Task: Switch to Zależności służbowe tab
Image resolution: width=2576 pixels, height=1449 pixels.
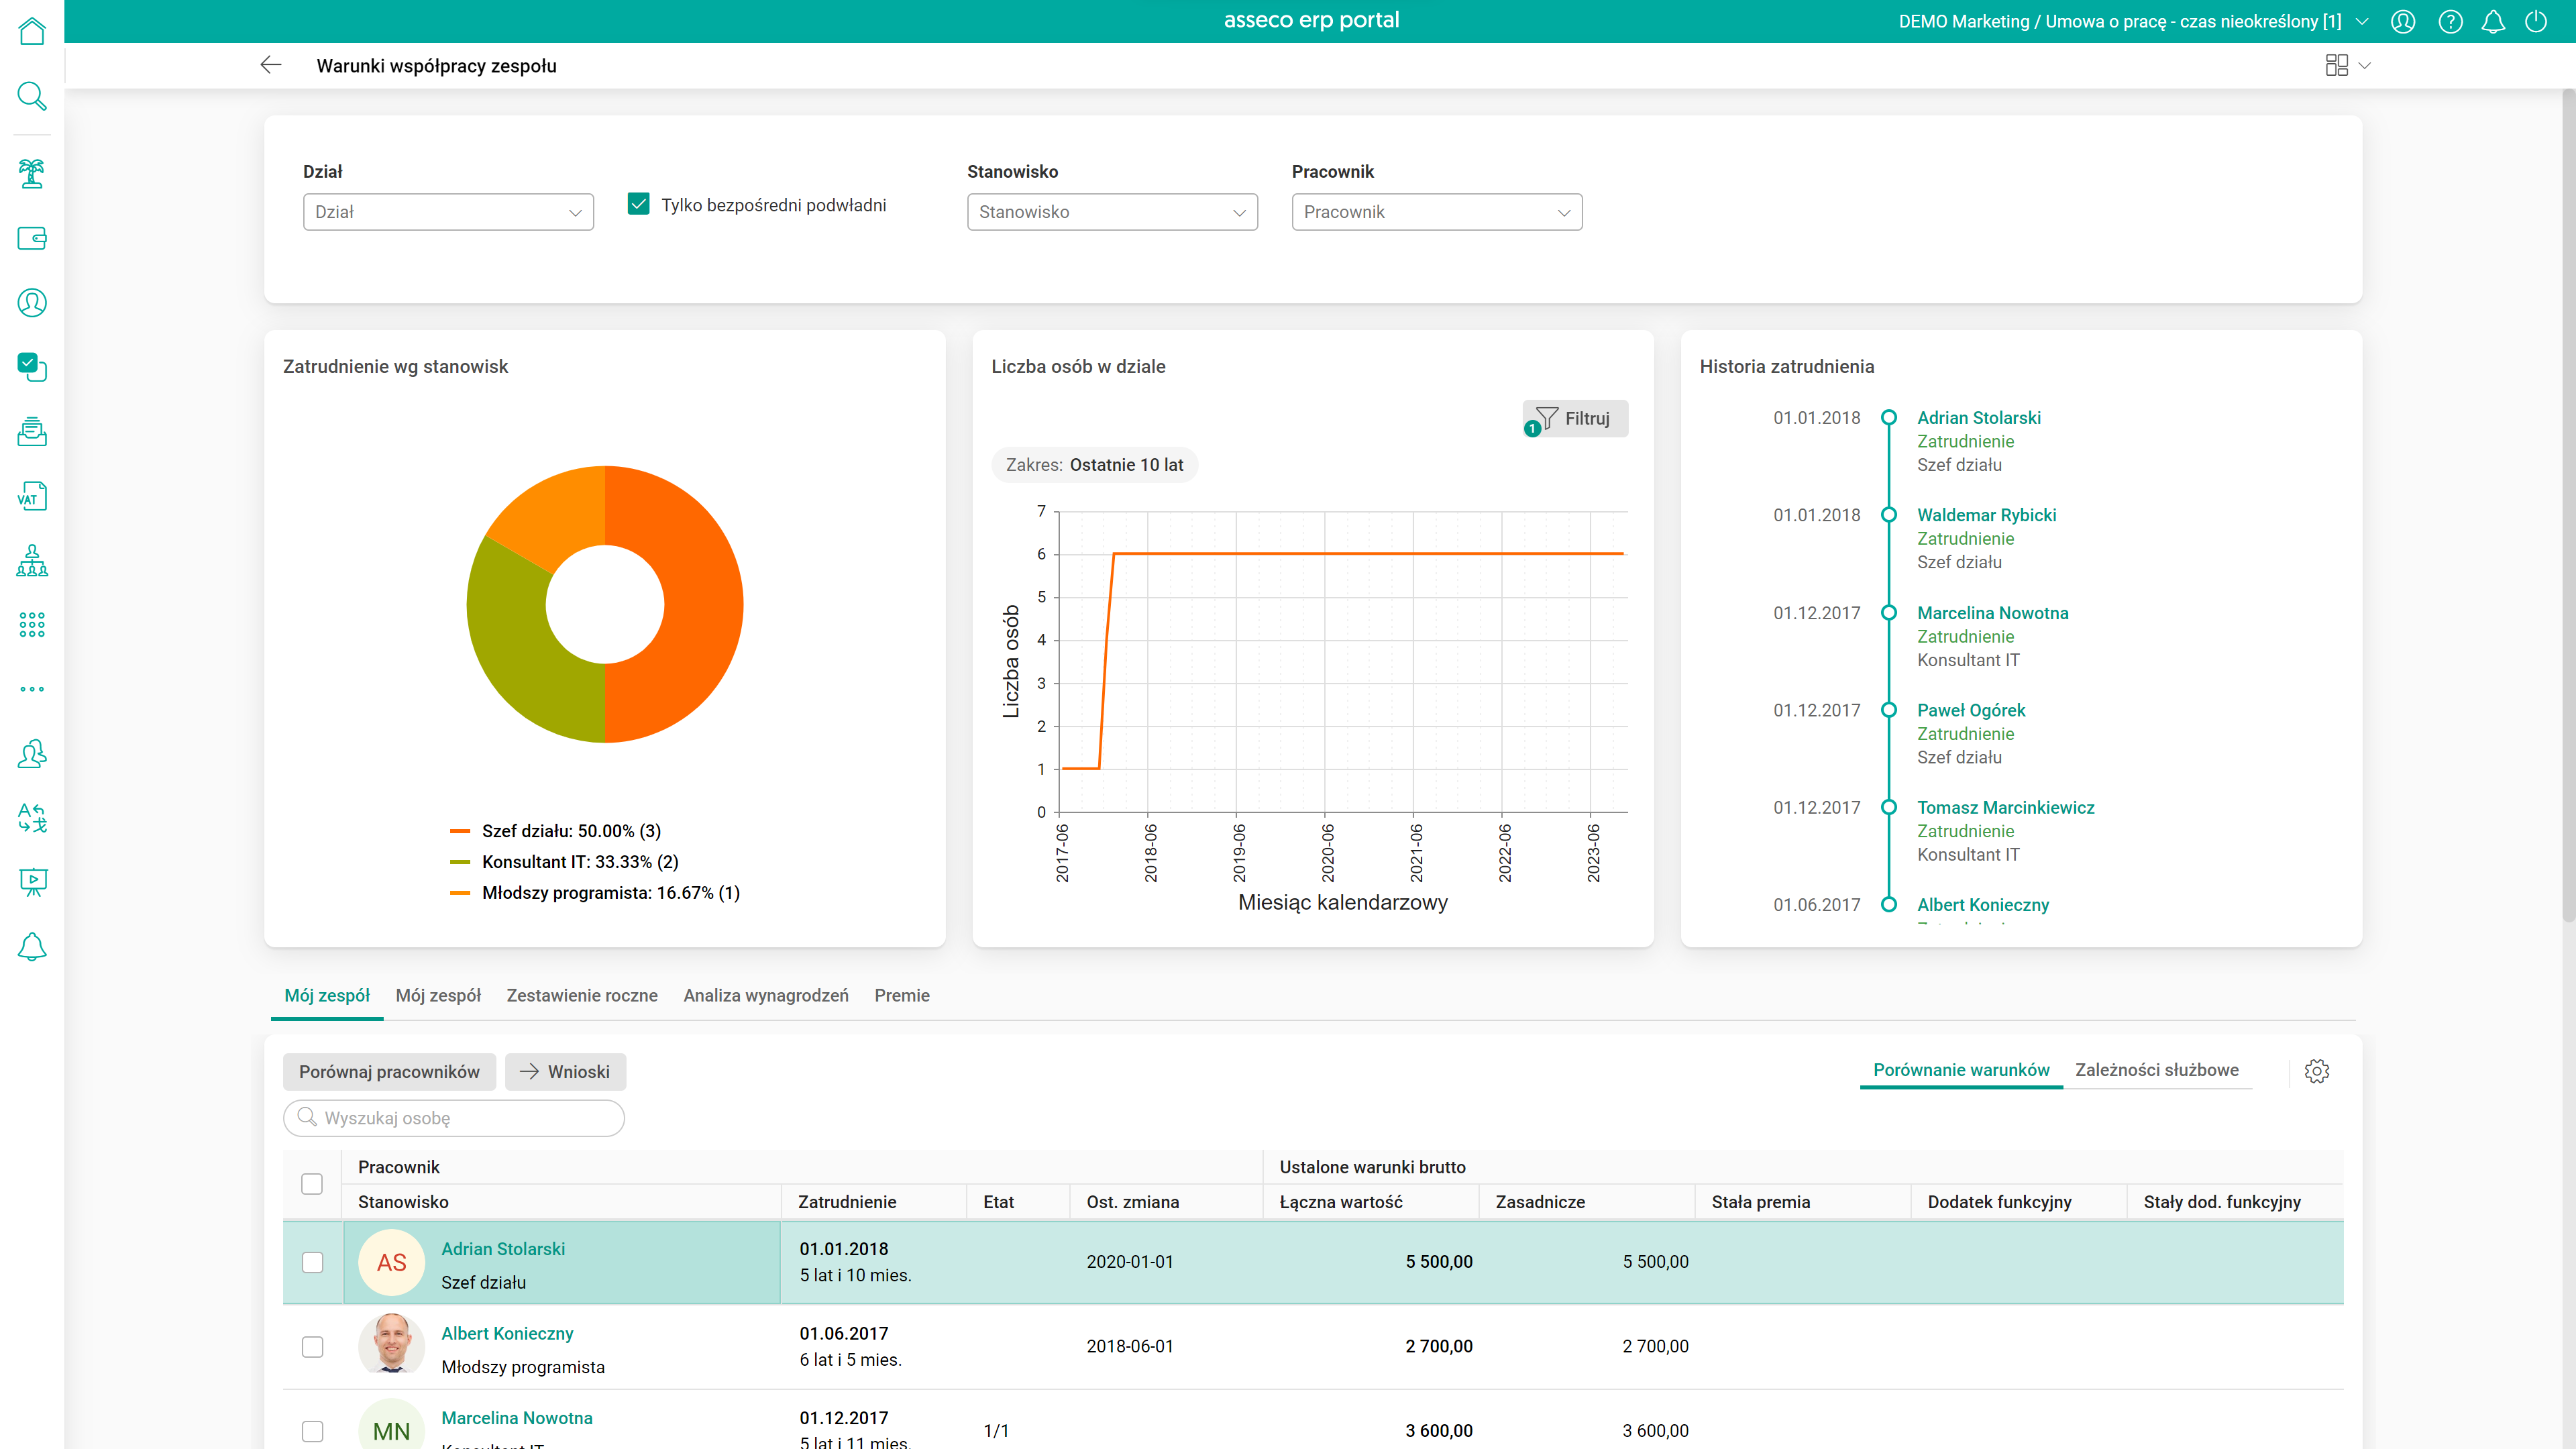Action: 2156,1070
